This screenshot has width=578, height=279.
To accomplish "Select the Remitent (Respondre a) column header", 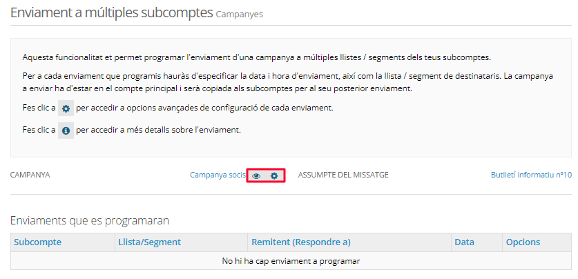I will [x=301, y=242].
